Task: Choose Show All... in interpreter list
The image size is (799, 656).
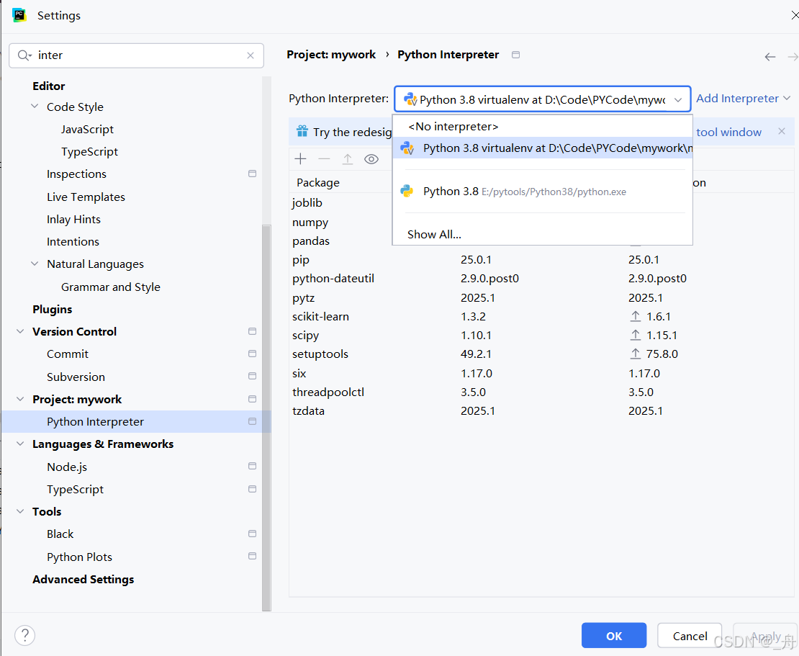Action: (542, 235)
